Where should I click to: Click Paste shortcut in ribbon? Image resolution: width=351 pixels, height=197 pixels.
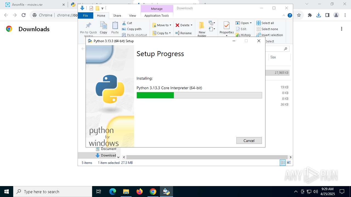click(x=134, y=35)
